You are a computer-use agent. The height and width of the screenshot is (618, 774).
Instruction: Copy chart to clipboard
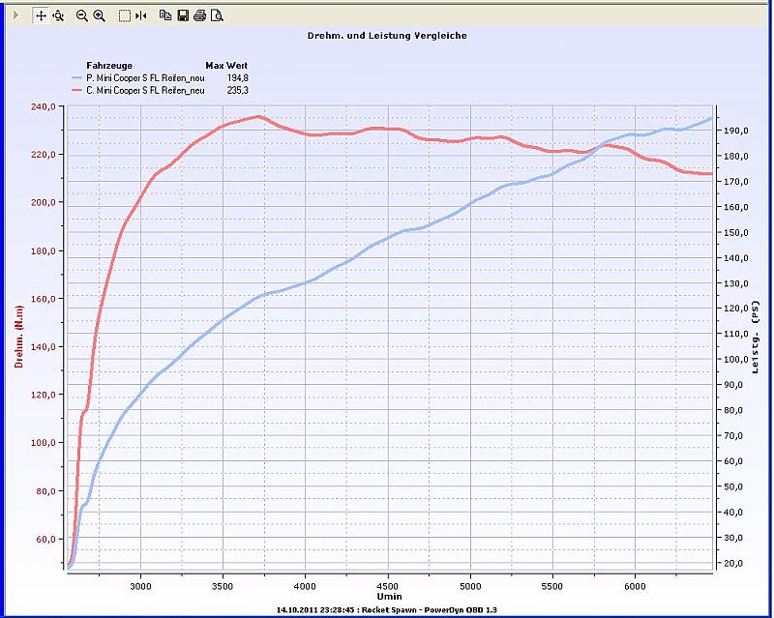[165, 15]
